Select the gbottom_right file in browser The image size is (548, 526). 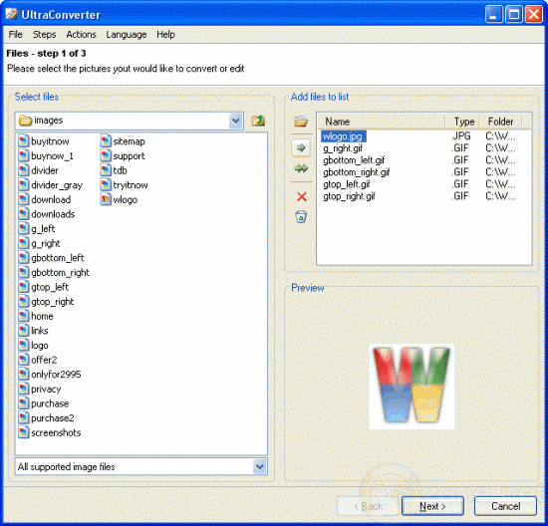pyautogui.click(x=54, y=273)
